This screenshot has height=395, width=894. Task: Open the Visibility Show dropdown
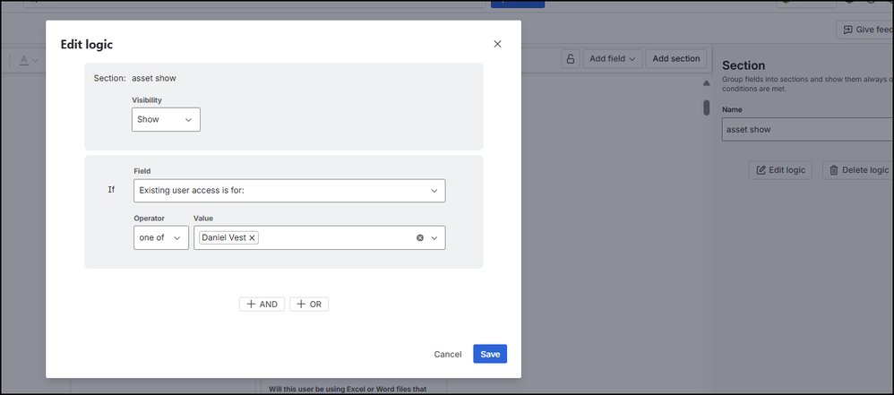(x=166, y=120)
